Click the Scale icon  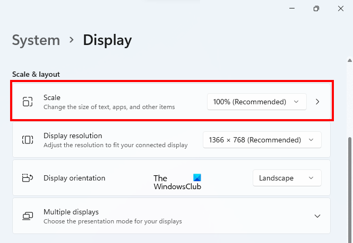click(x=27, y=102)
